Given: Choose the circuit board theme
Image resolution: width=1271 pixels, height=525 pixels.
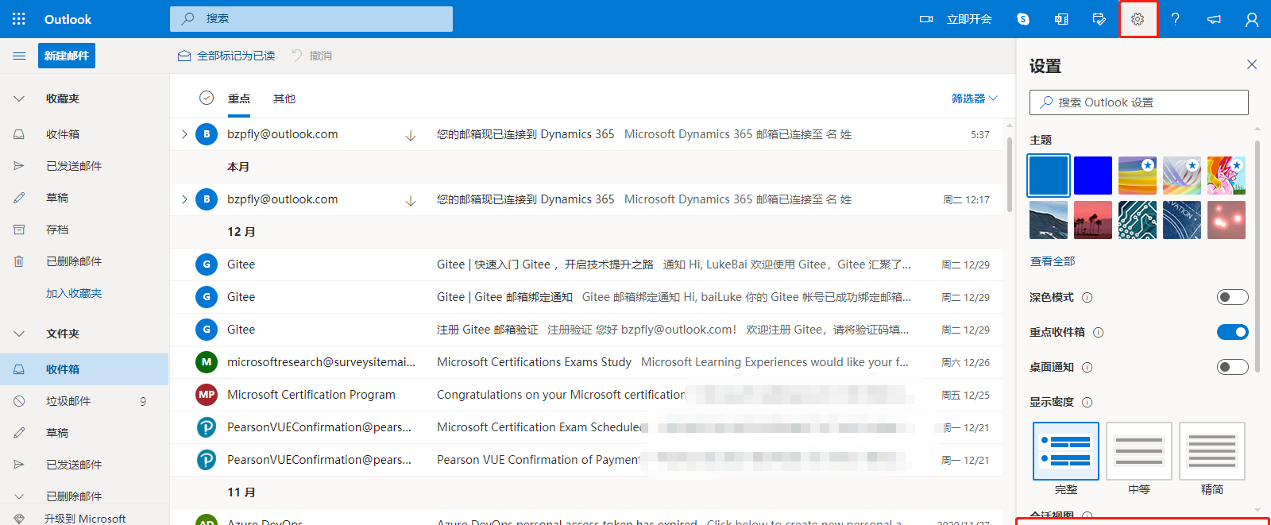Looking at the screenshot, I should [1138, 220].
